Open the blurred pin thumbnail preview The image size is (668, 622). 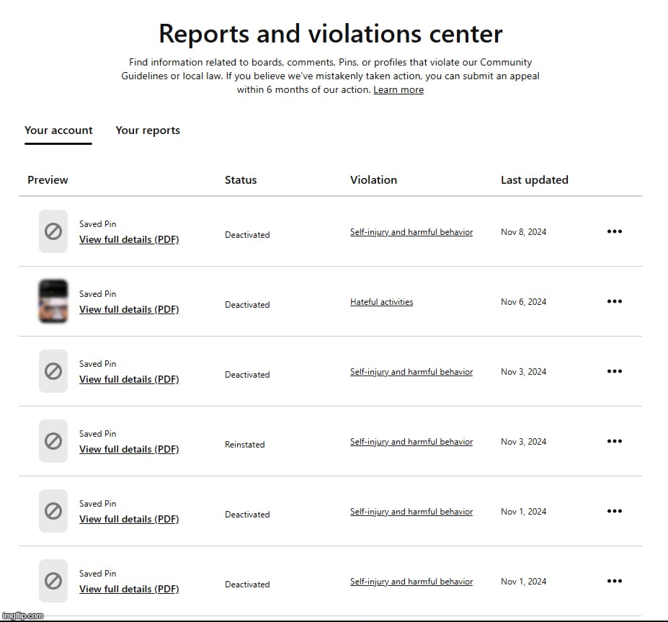[x=53, y=301]
